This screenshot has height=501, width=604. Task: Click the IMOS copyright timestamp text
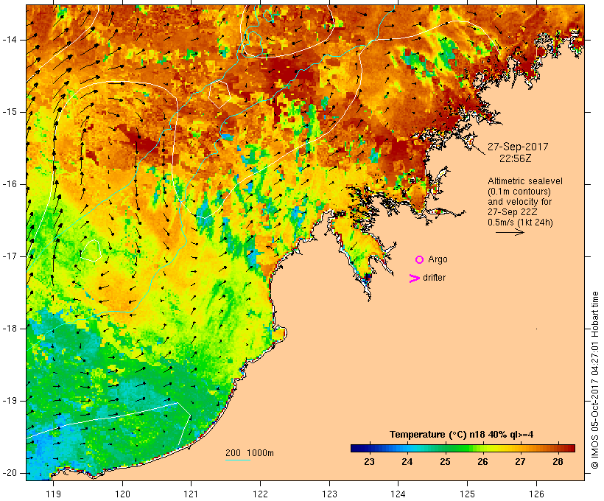pyautogui.click(x=594, y=380)
